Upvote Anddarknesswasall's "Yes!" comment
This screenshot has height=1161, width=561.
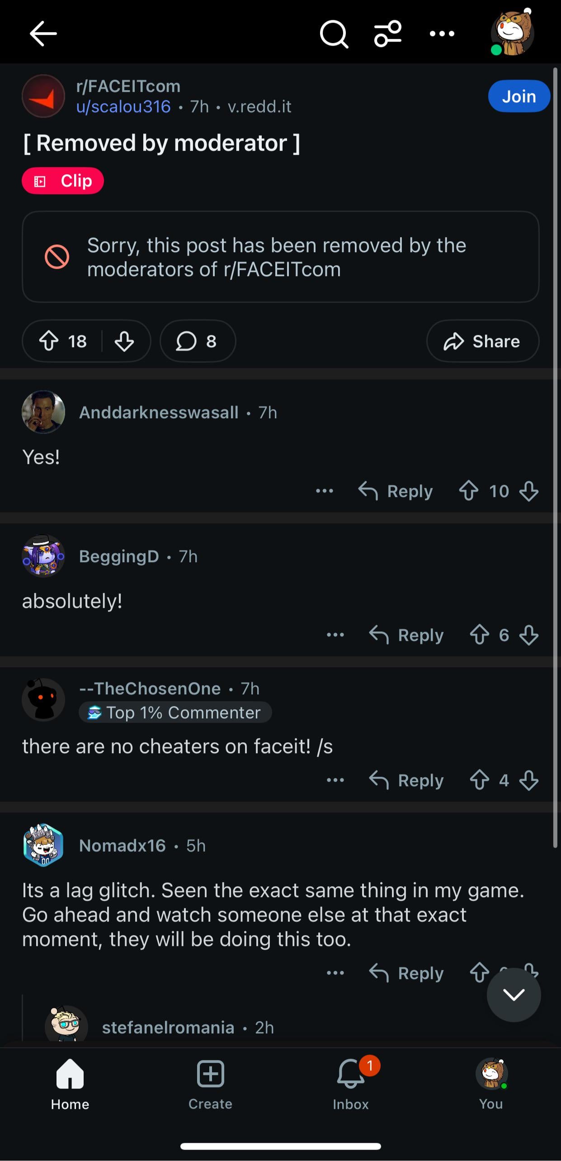[x=469, y=491]
